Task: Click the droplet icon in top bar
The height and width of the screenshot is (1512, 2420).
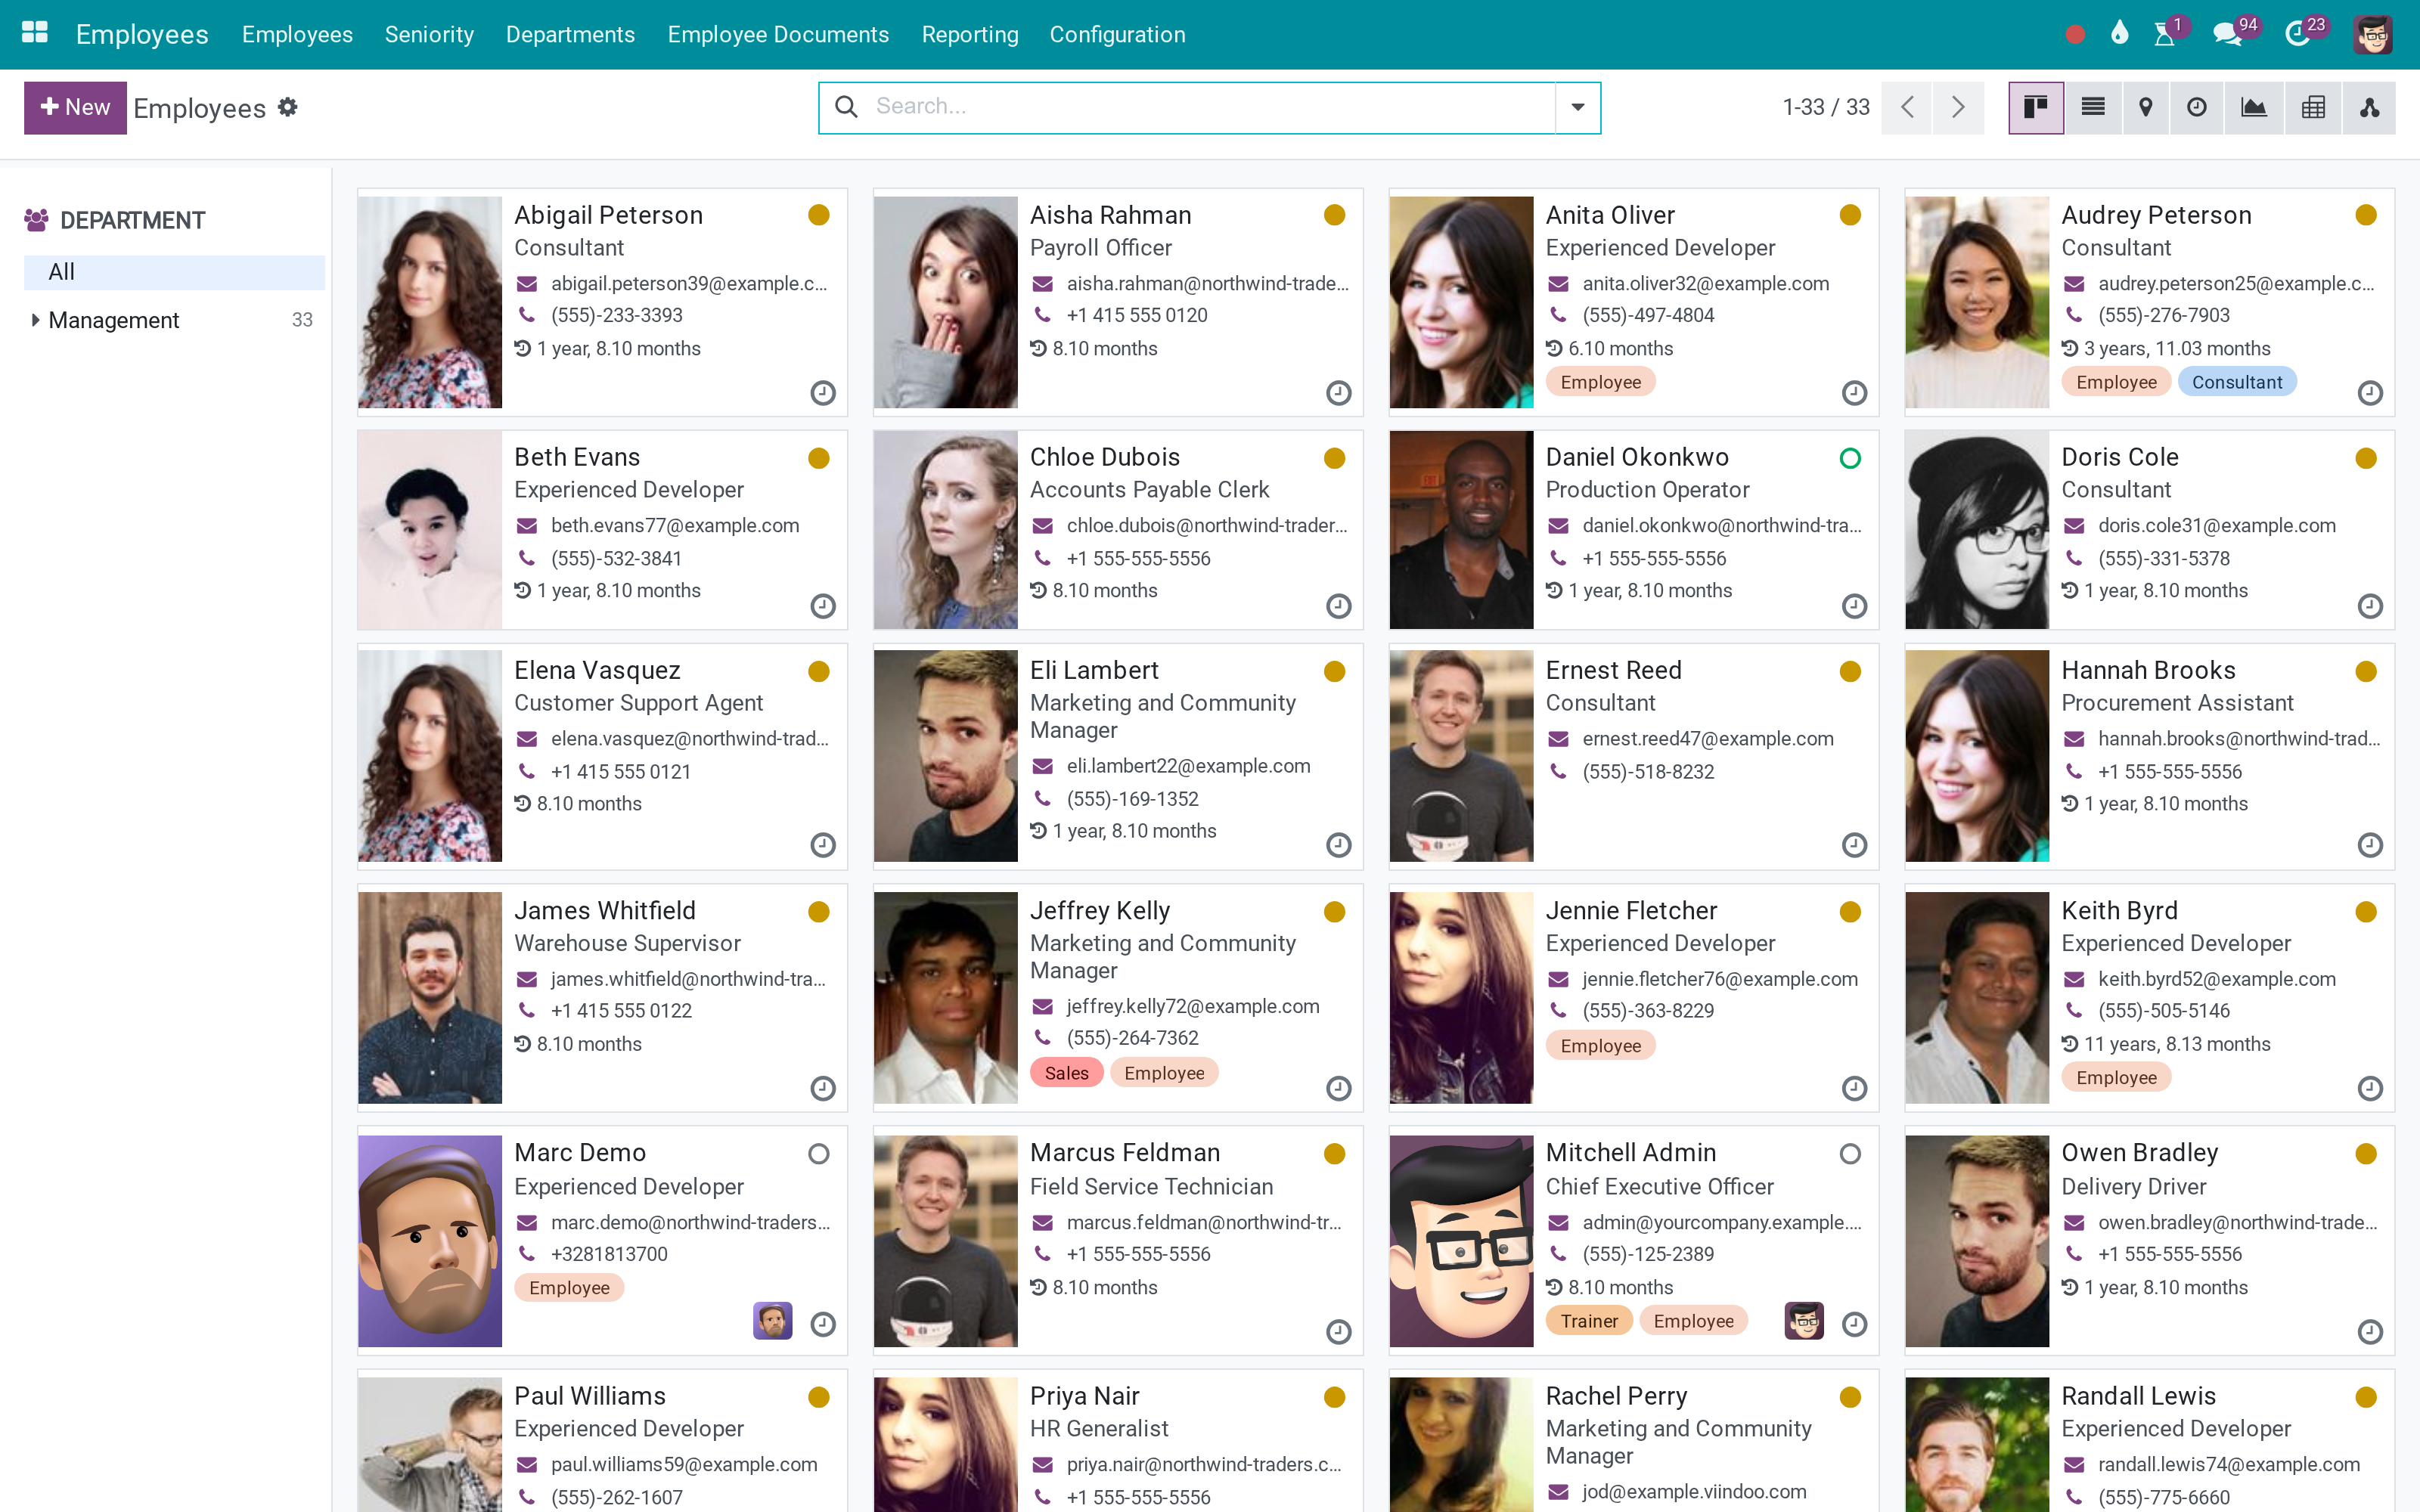Action: click(2119, 33)
